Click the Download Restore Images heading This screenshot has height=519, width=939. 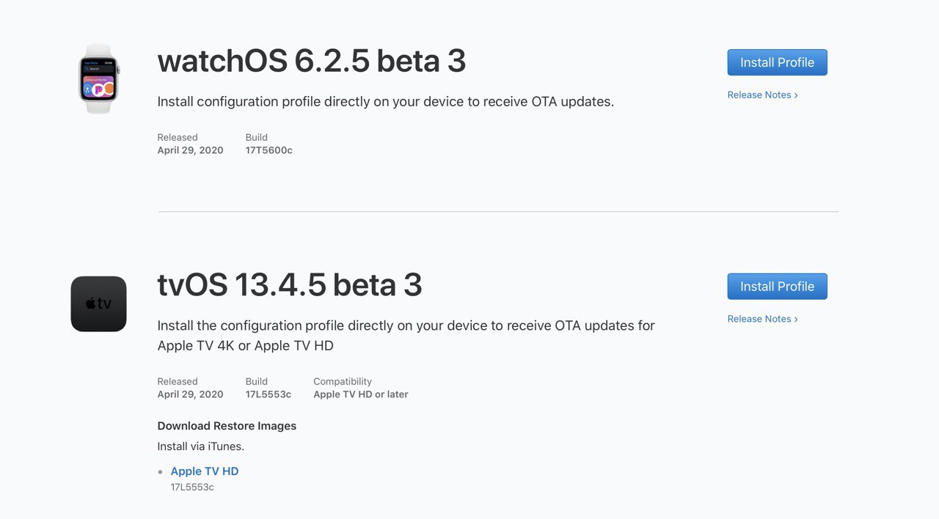[227, 426]
